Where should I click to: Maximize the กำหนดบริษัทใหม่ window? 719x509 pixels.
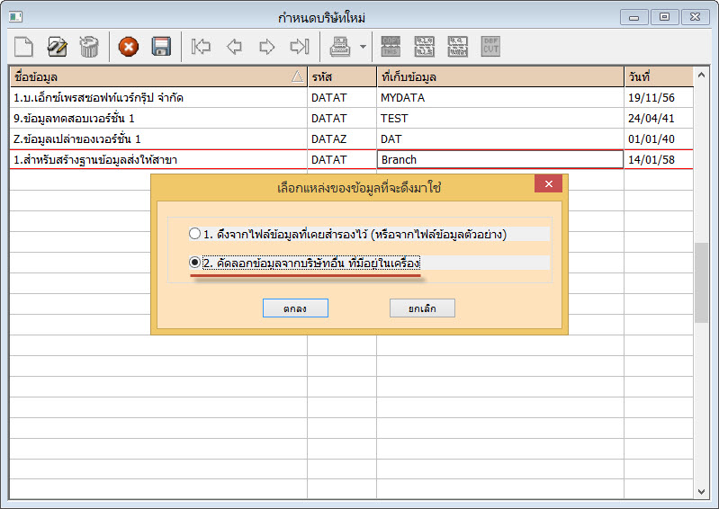664,17
